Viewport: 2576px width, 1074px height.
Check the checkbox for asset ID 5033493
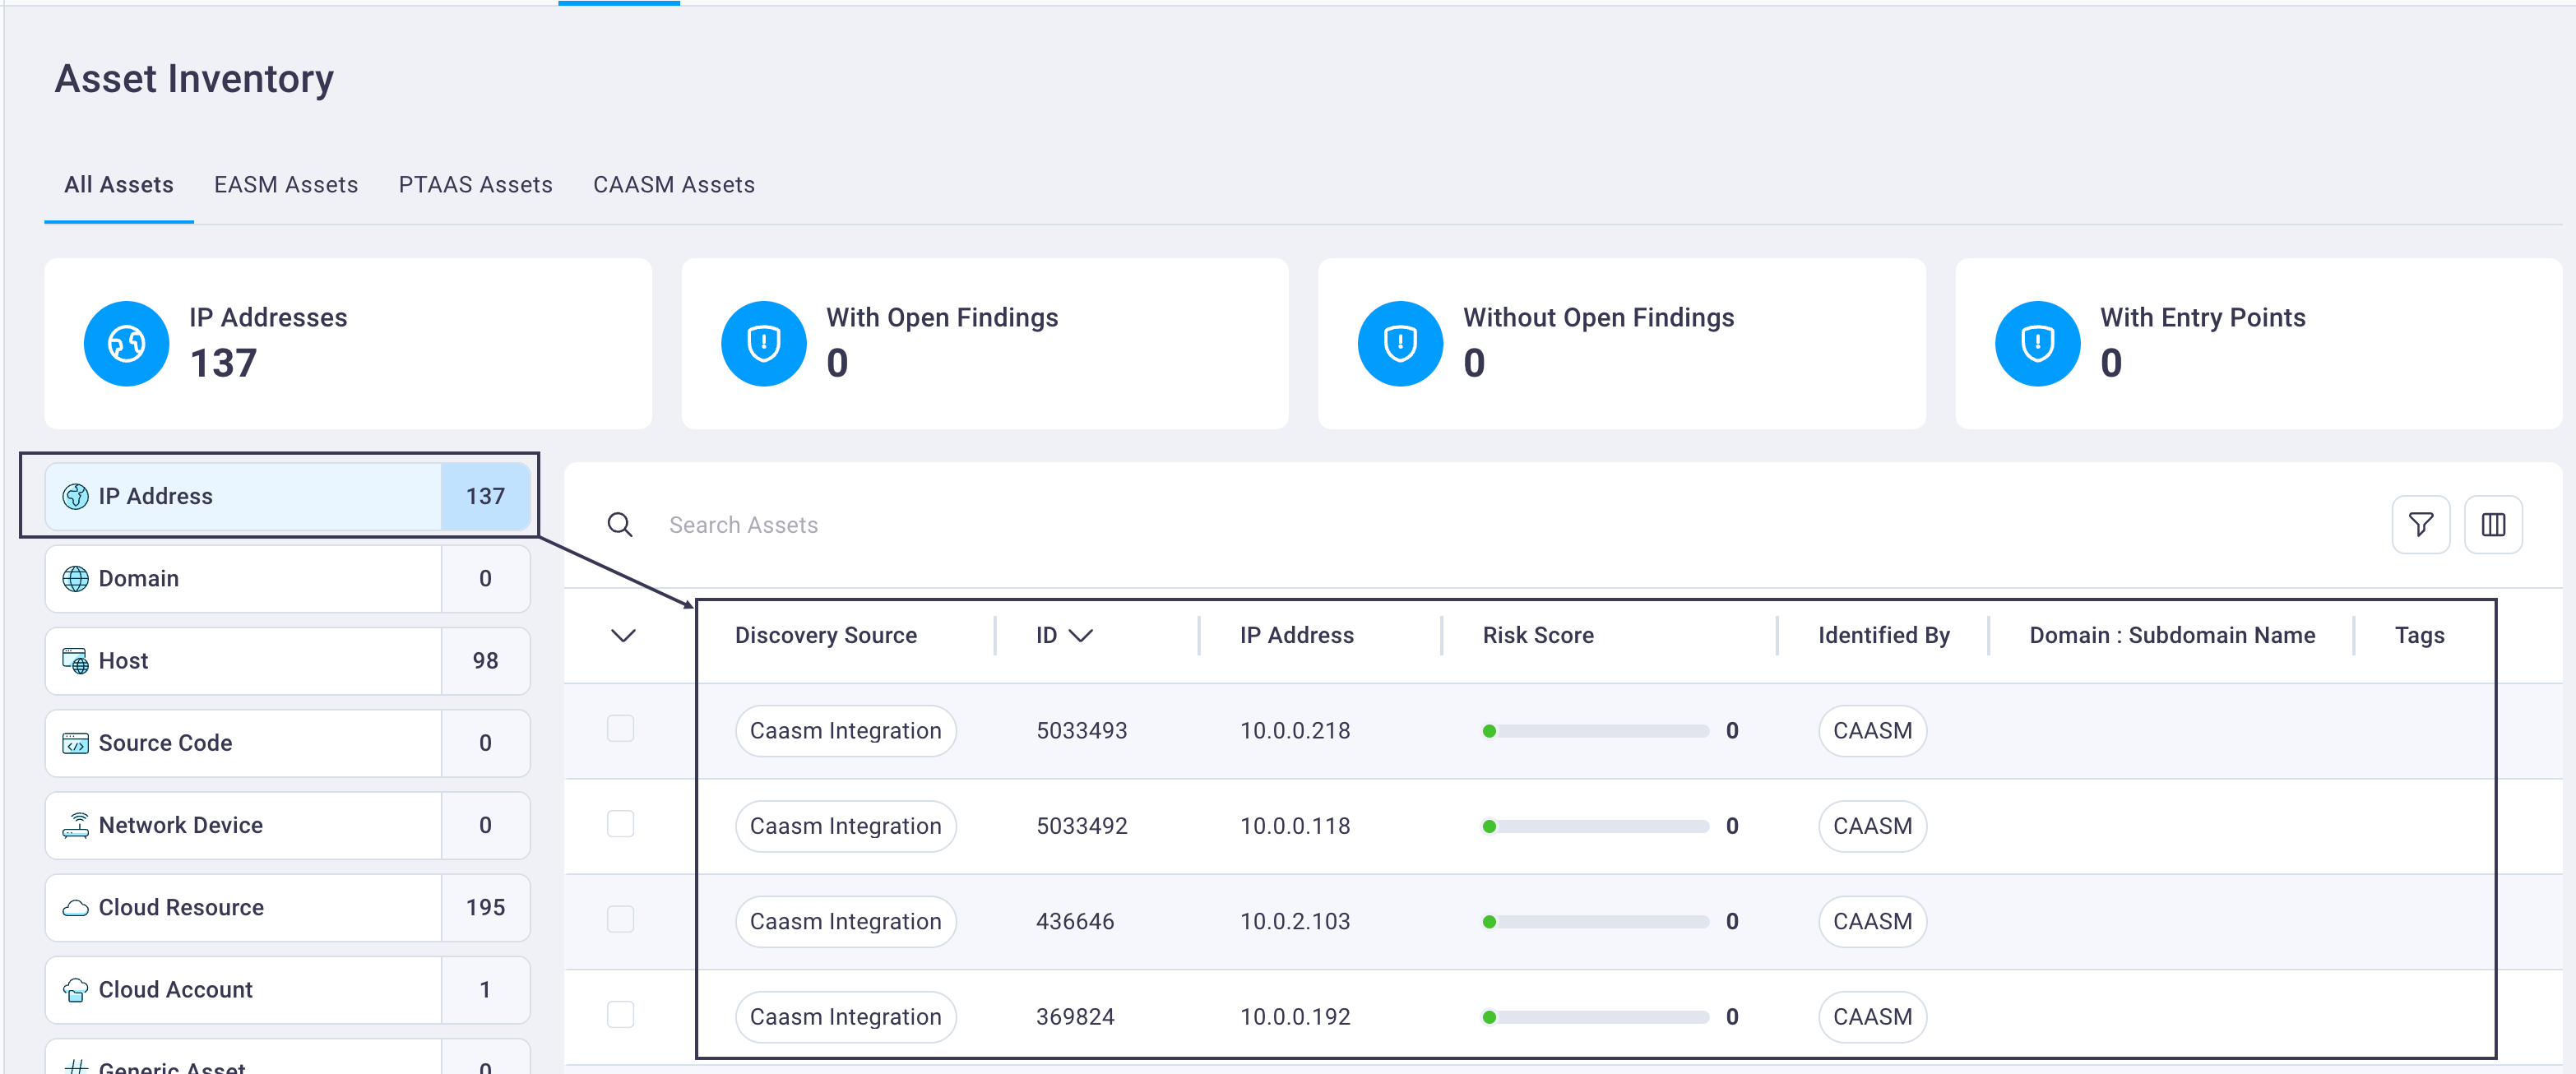(x=621, y=730)
